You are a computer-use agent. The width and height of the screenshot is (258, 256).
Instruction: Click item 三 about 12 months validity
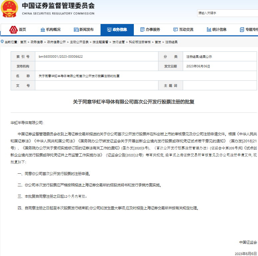pyautogui.click(x=52, y=197)
